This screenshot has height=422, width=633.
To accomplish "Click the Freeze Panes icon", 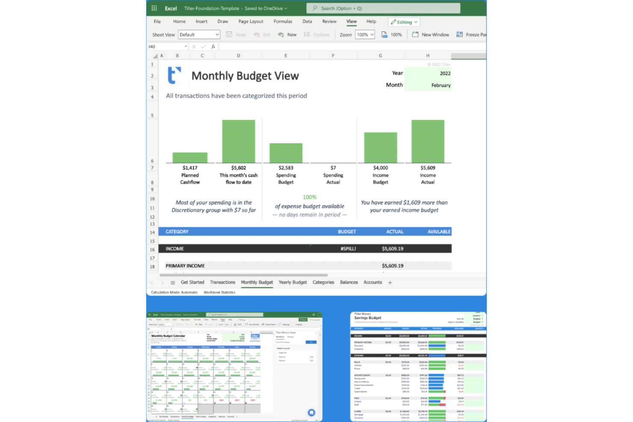I will pyautogui.click(x=459, y=35).
